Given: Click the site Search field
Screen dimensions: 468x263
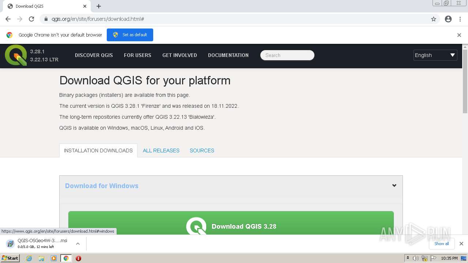Looking at the screenshot, I should (x=287, y=55).
